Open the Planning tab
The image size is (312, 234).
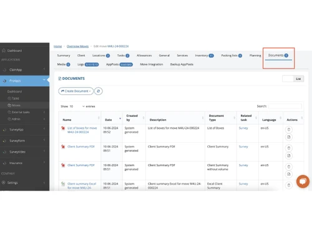(255, 56)
